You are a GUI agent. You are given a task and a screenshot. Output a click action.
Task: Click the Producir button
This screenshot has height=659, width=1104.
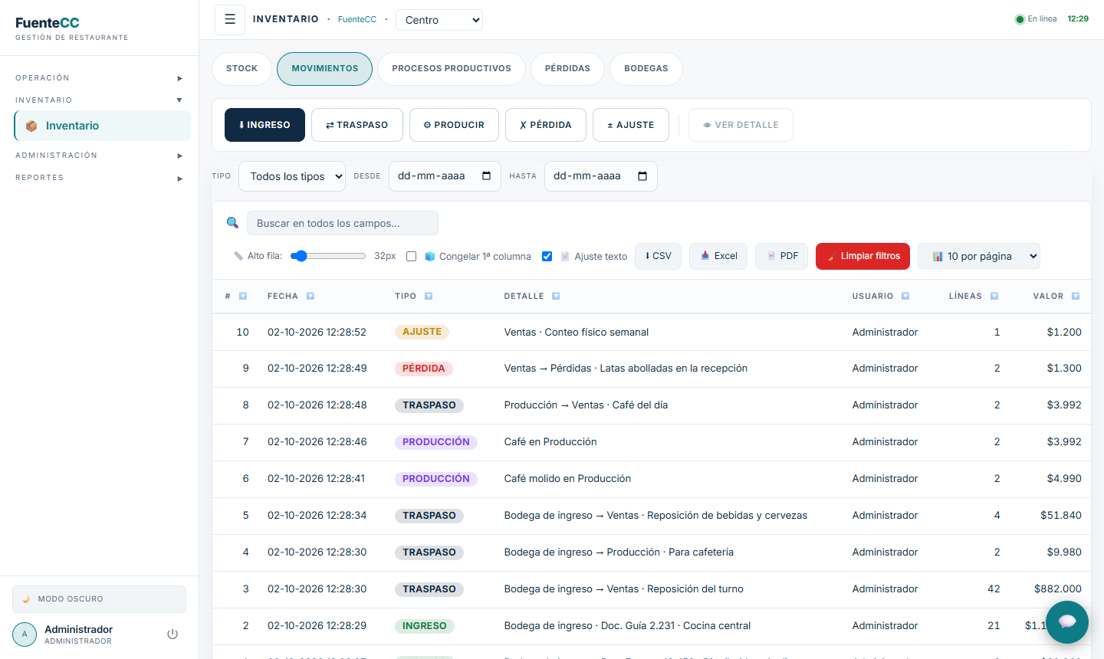pyautogui.click(x=454, y=125)
